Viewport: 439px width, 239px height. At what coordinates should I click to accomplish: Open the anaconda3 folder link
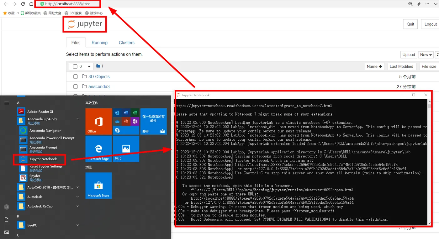tap(99, 87)
